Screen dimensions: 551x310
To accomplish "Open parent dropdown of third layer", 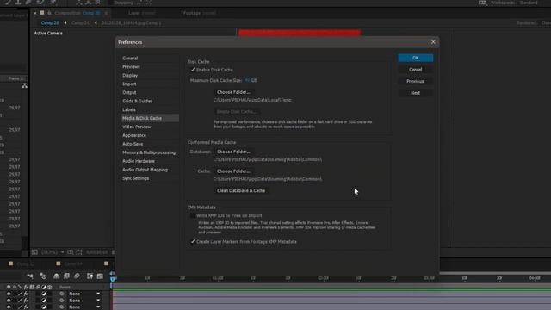I will (x=84, y=307).
